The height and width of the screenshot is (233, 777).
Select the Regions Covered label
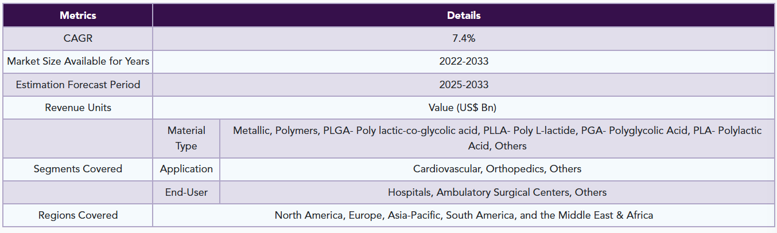tap(78, 215)
